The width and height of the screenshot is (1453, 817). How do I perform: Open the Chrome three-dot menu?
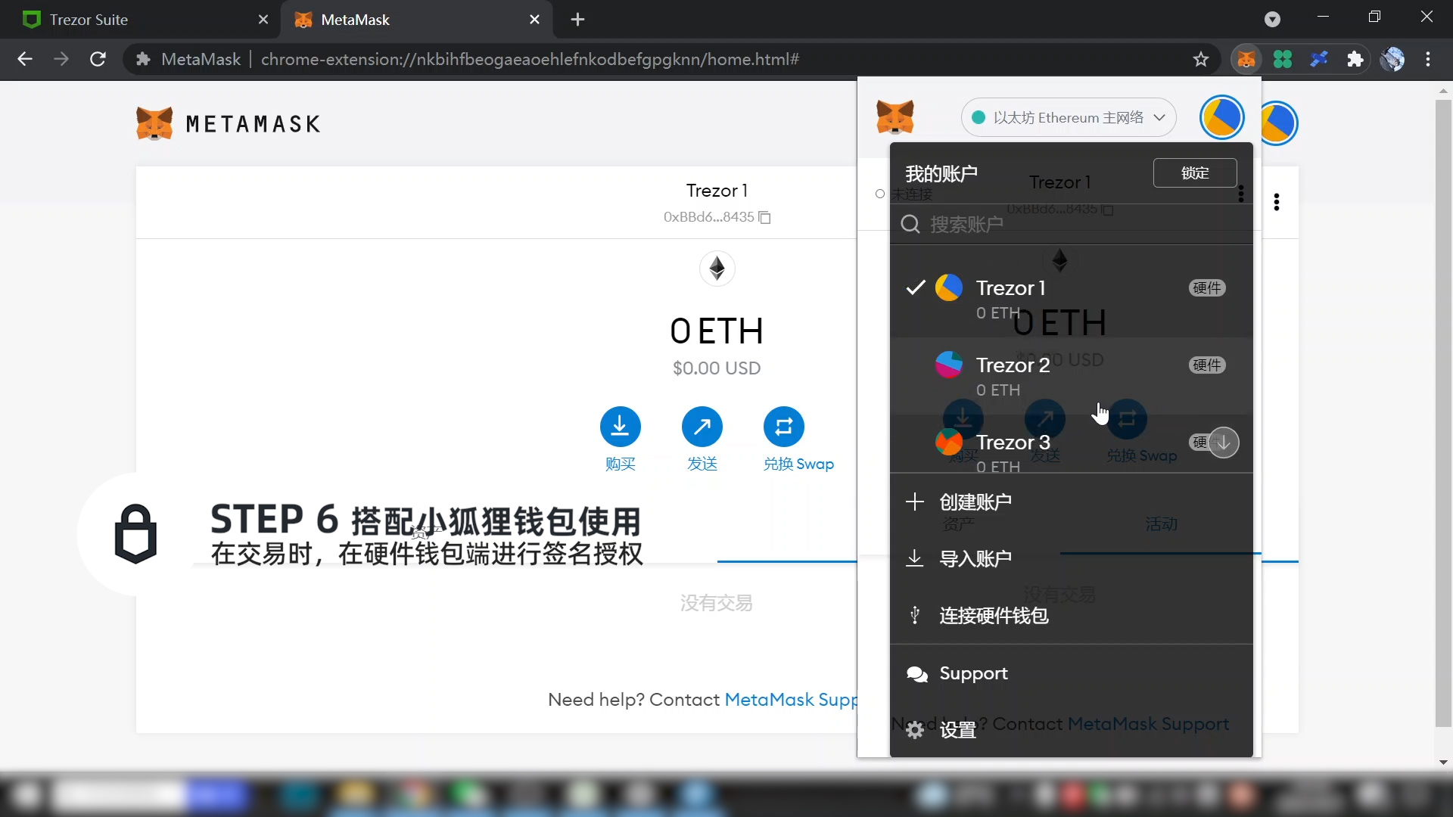coord(1428,59)
